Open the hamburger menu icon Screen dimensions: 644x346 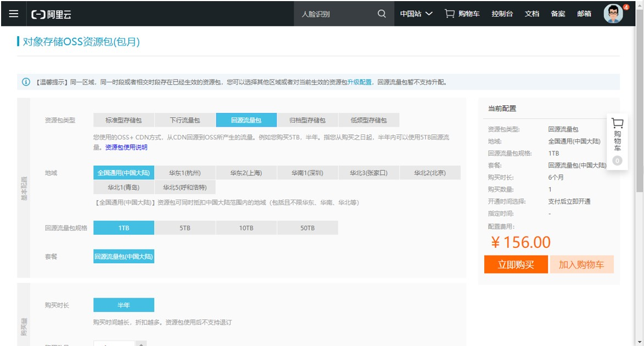click(14, 14)
